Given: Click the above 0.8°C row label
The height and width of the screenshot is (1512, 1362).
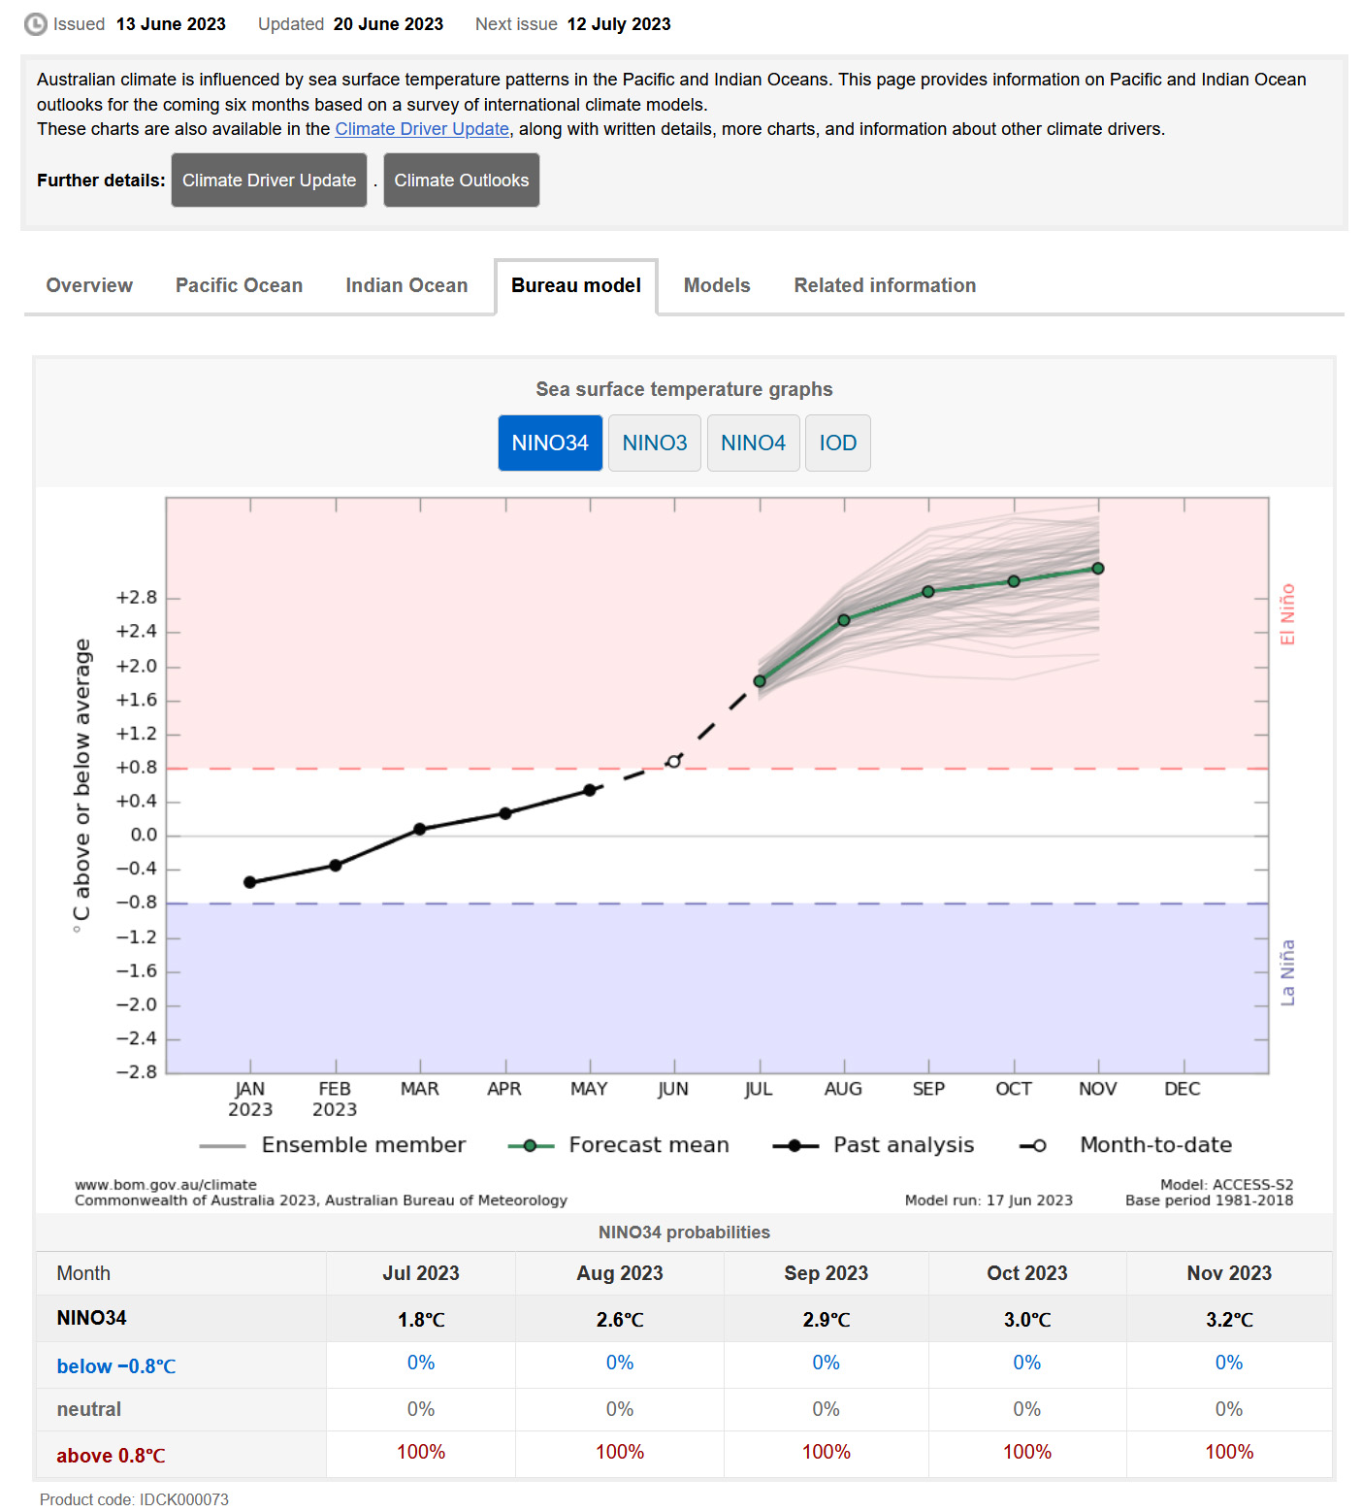Looking at the screenshot, I should 111,1456.
